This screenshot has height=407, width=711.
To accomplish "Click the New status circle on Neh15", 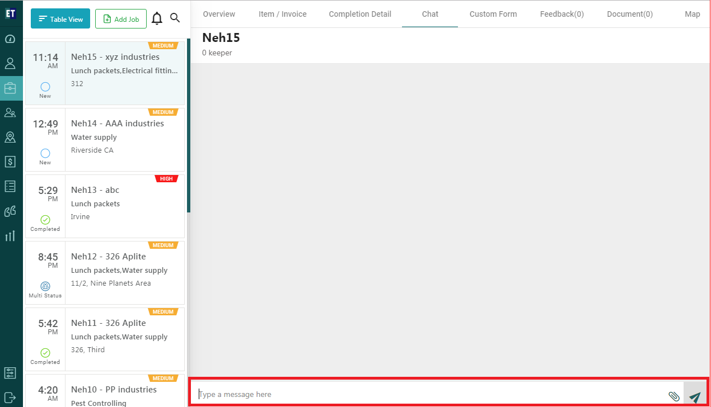I will 45,87.
